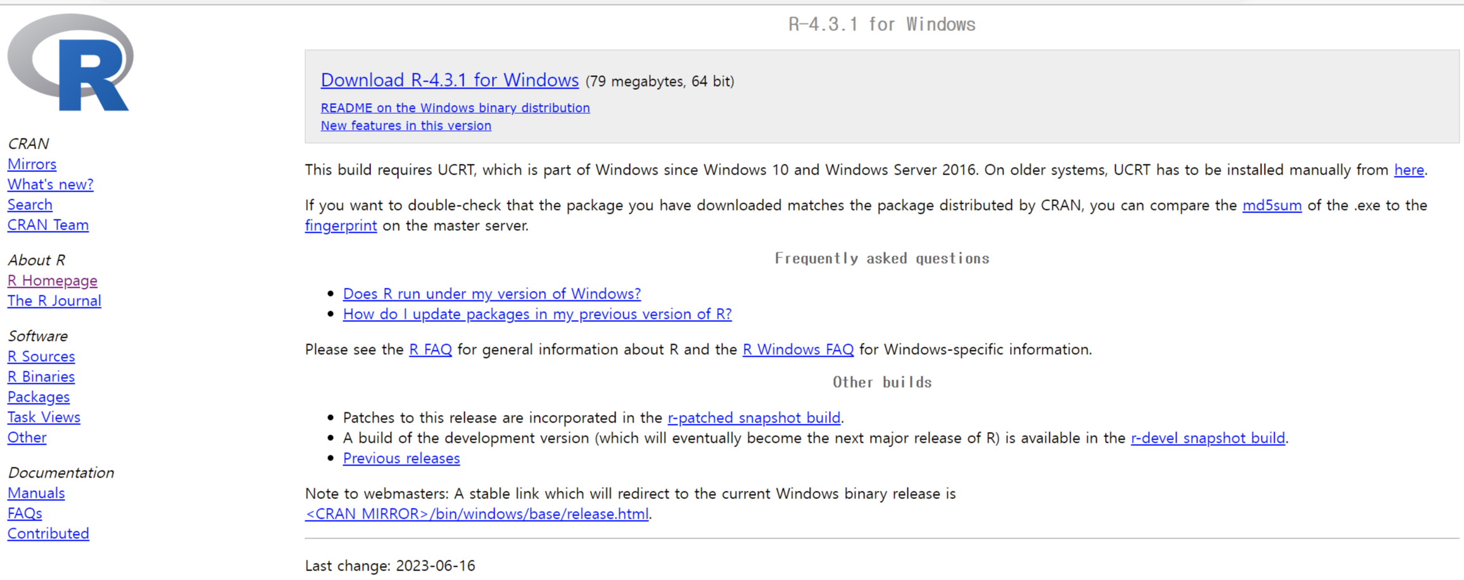This screenshot has width=1464, height=580.
Task: Open Contributed documentation link
Action: click(x=48, y=534)
